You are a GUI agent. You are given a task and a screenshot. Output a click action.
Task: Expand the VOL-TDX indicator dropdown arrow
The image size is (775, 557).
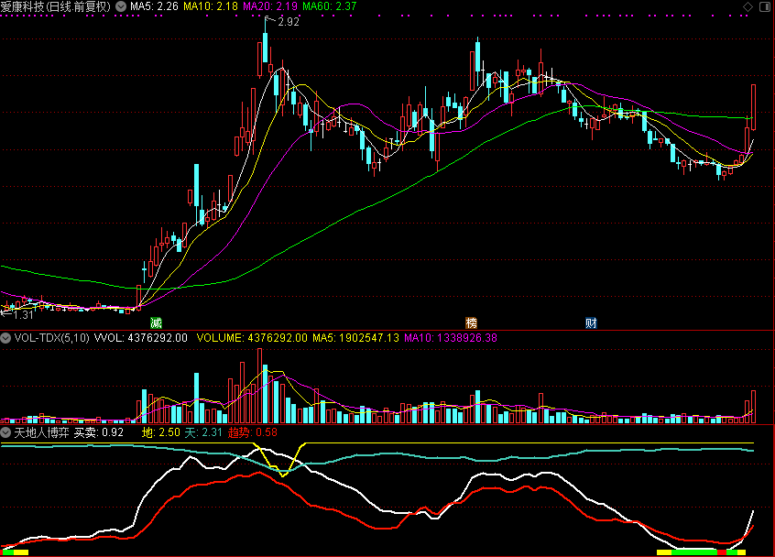(x=5, y=338)
